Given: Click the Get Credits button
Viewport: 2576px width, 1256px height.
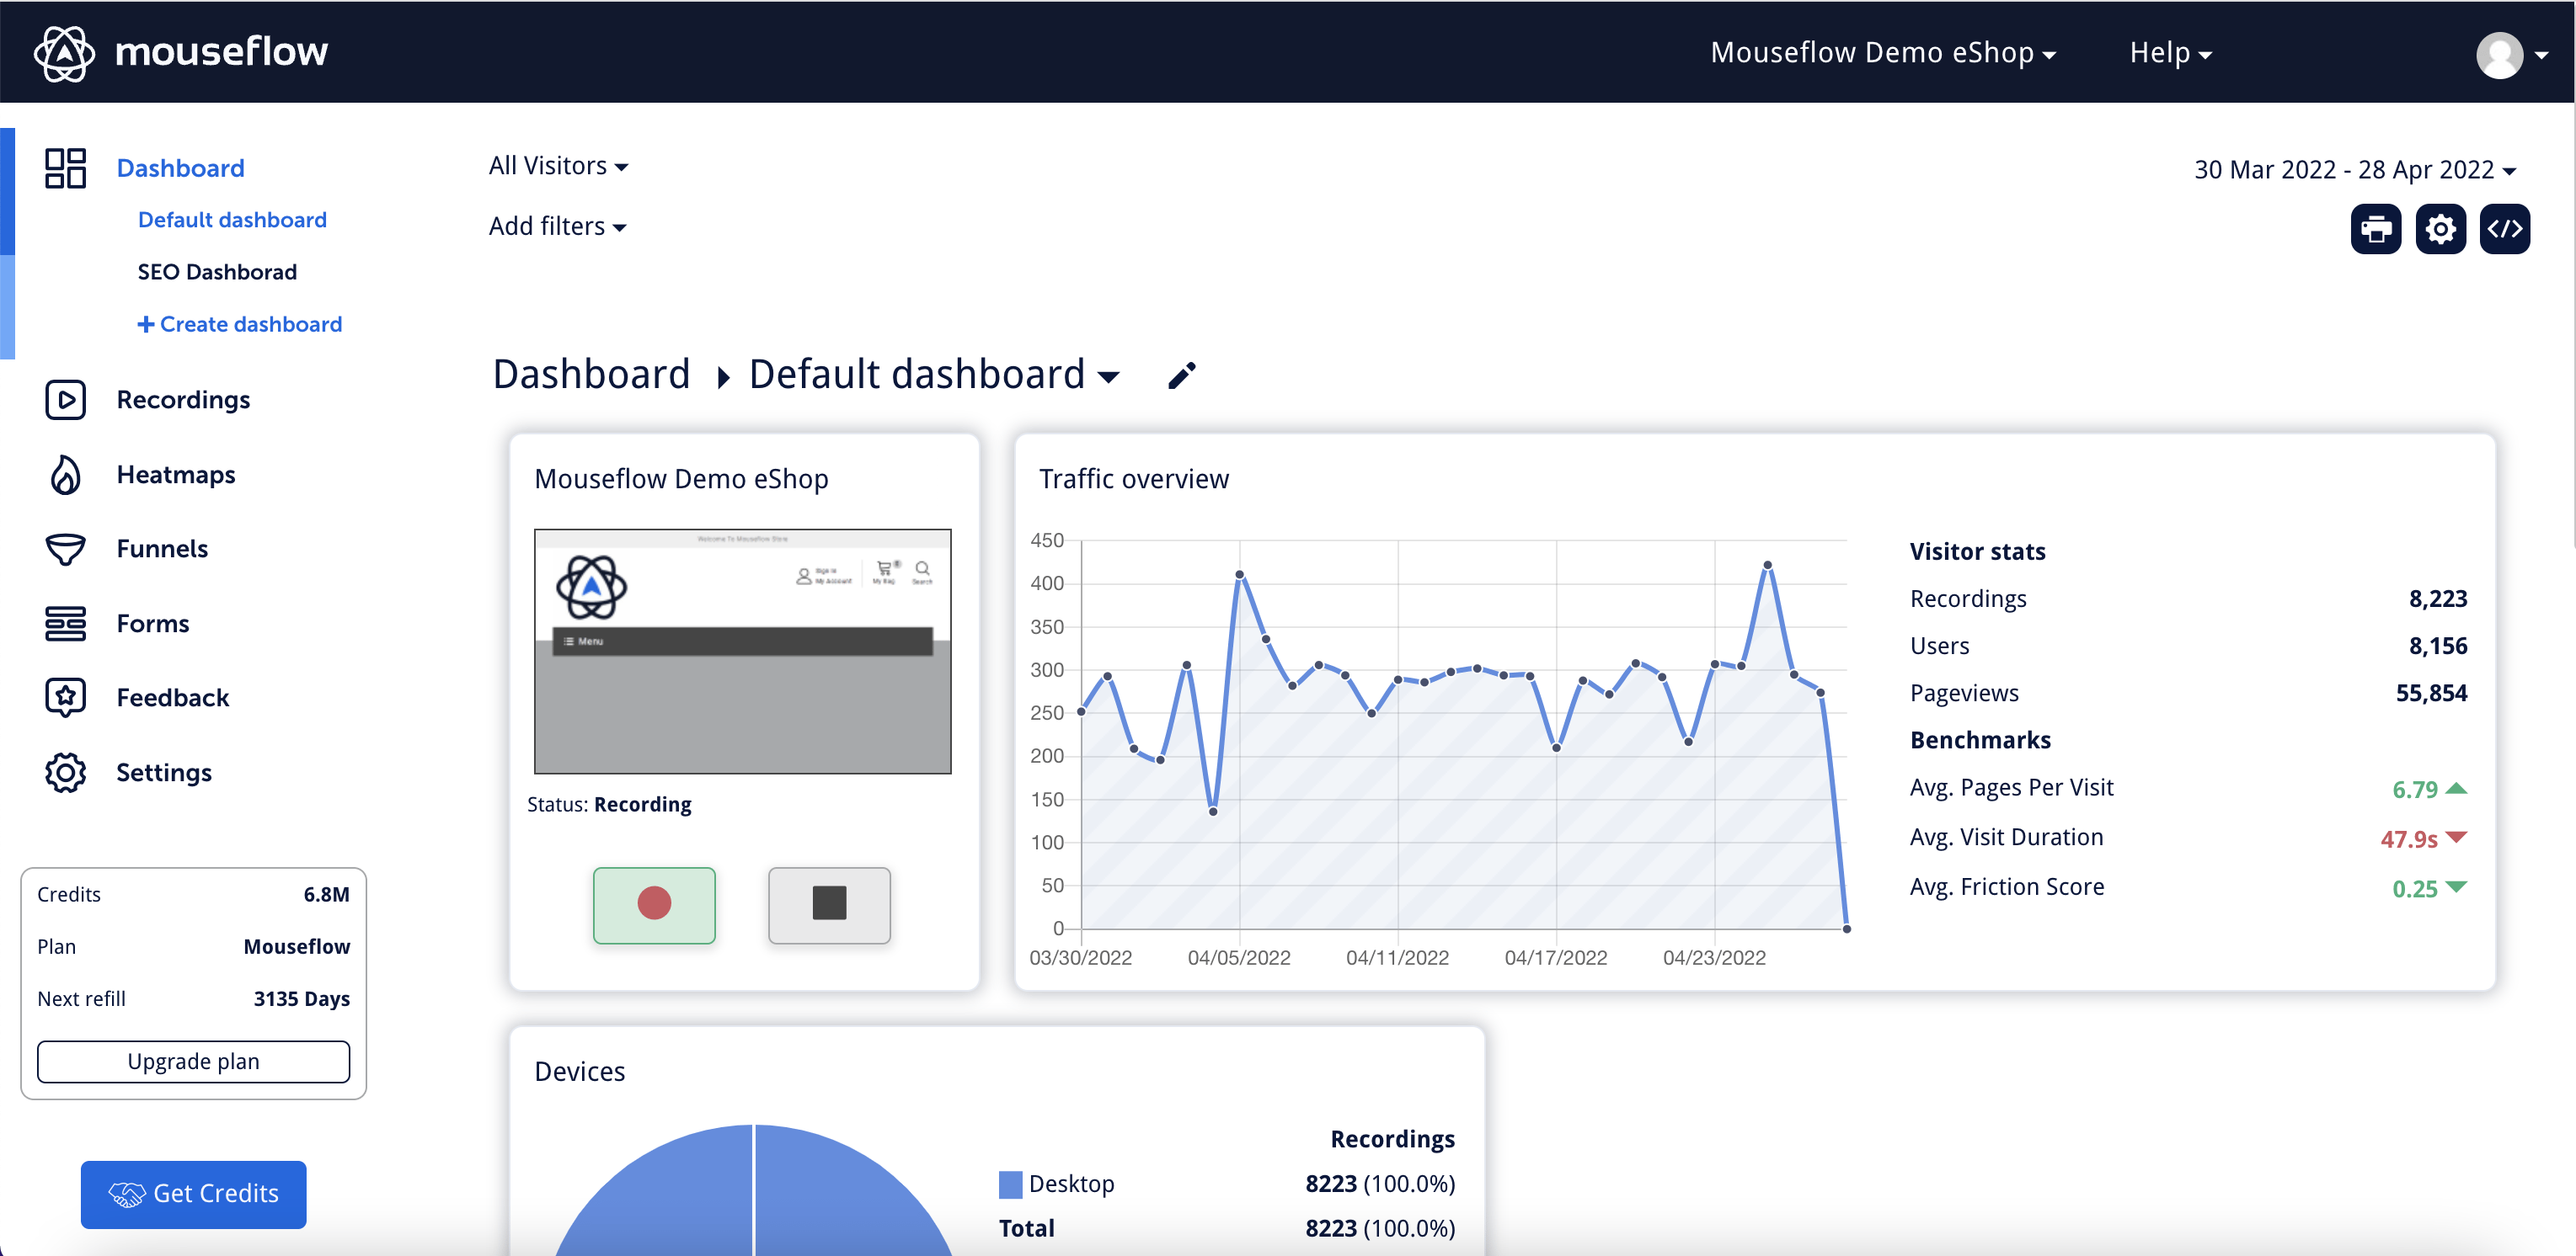Looking at the screenshot, I should point(194,1192).
